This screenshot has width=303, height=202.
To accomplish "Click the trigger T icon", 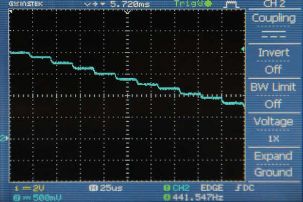I will (167, 188).
